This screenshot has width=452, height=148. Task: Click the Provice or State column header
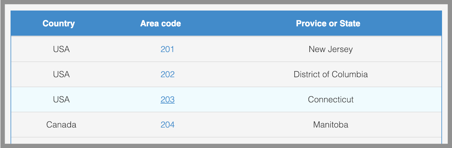click(x=328, y=23)
